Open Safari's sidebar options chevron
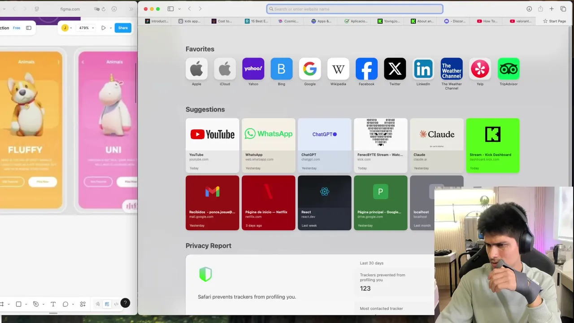The height and width of the screenshot is (323, 574). tap(179, 9)
